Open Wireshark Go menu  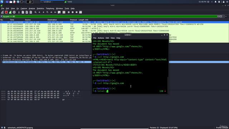[x=18, y=9]
